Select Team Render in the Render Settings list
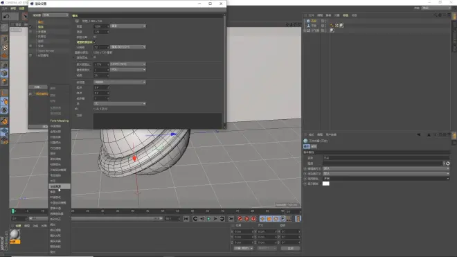 coord(46,51)
